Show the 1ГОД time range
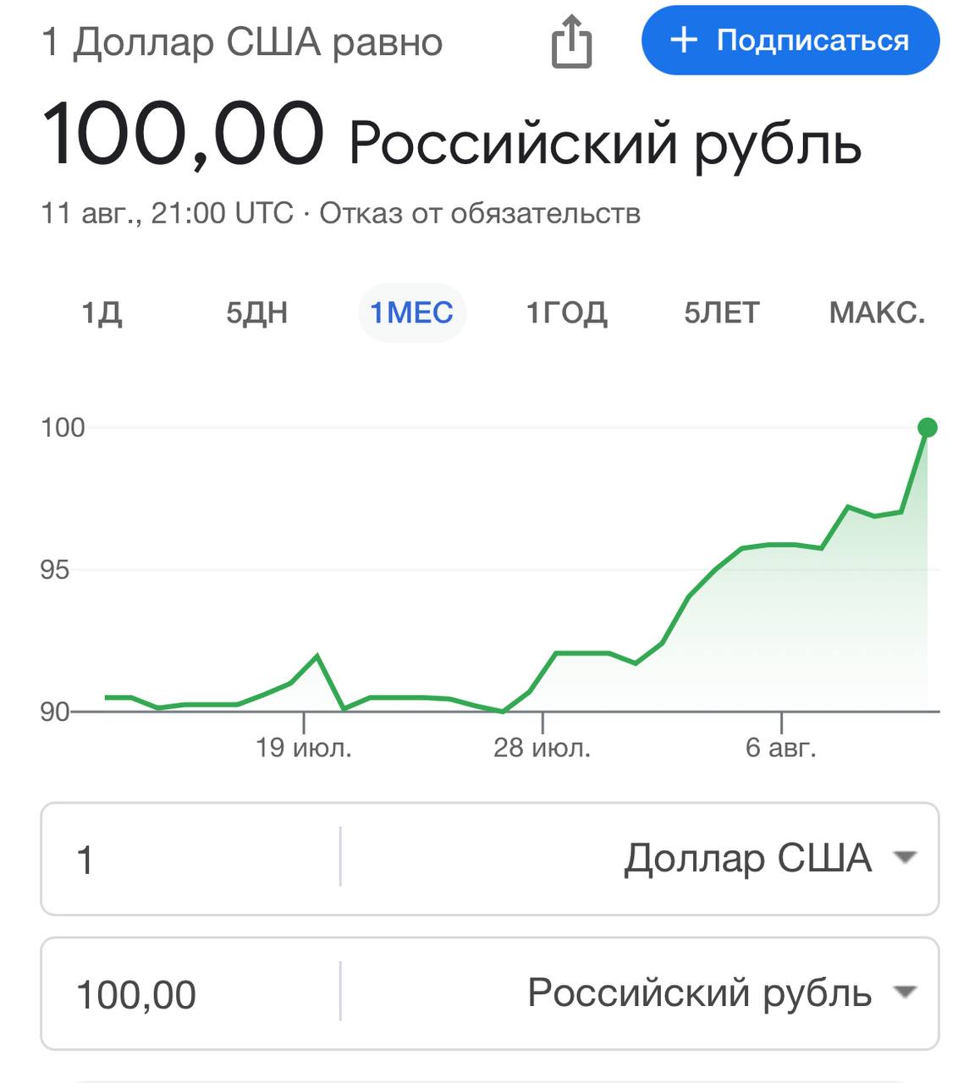Image resolution: width=980 pixels, height=1083 pixels. point(566,313)
